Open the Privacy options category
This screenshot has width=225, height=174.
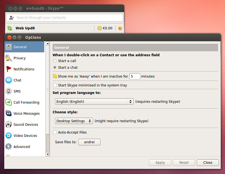tap(24, 58)
